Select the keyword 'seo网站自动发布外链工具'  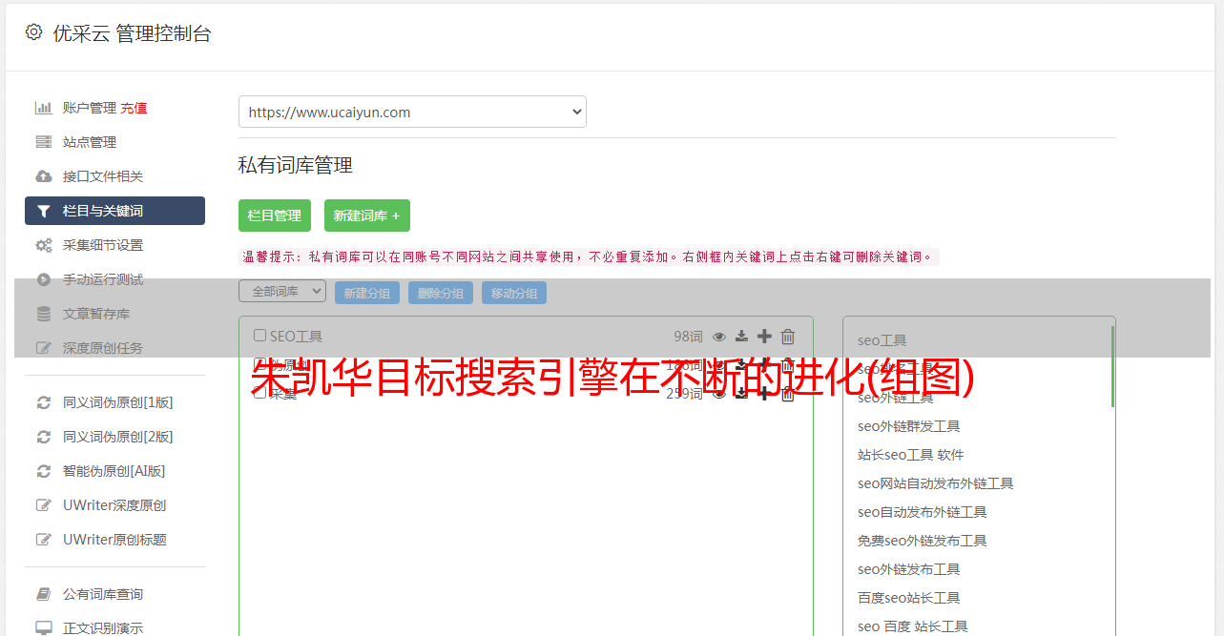point(935,483)
